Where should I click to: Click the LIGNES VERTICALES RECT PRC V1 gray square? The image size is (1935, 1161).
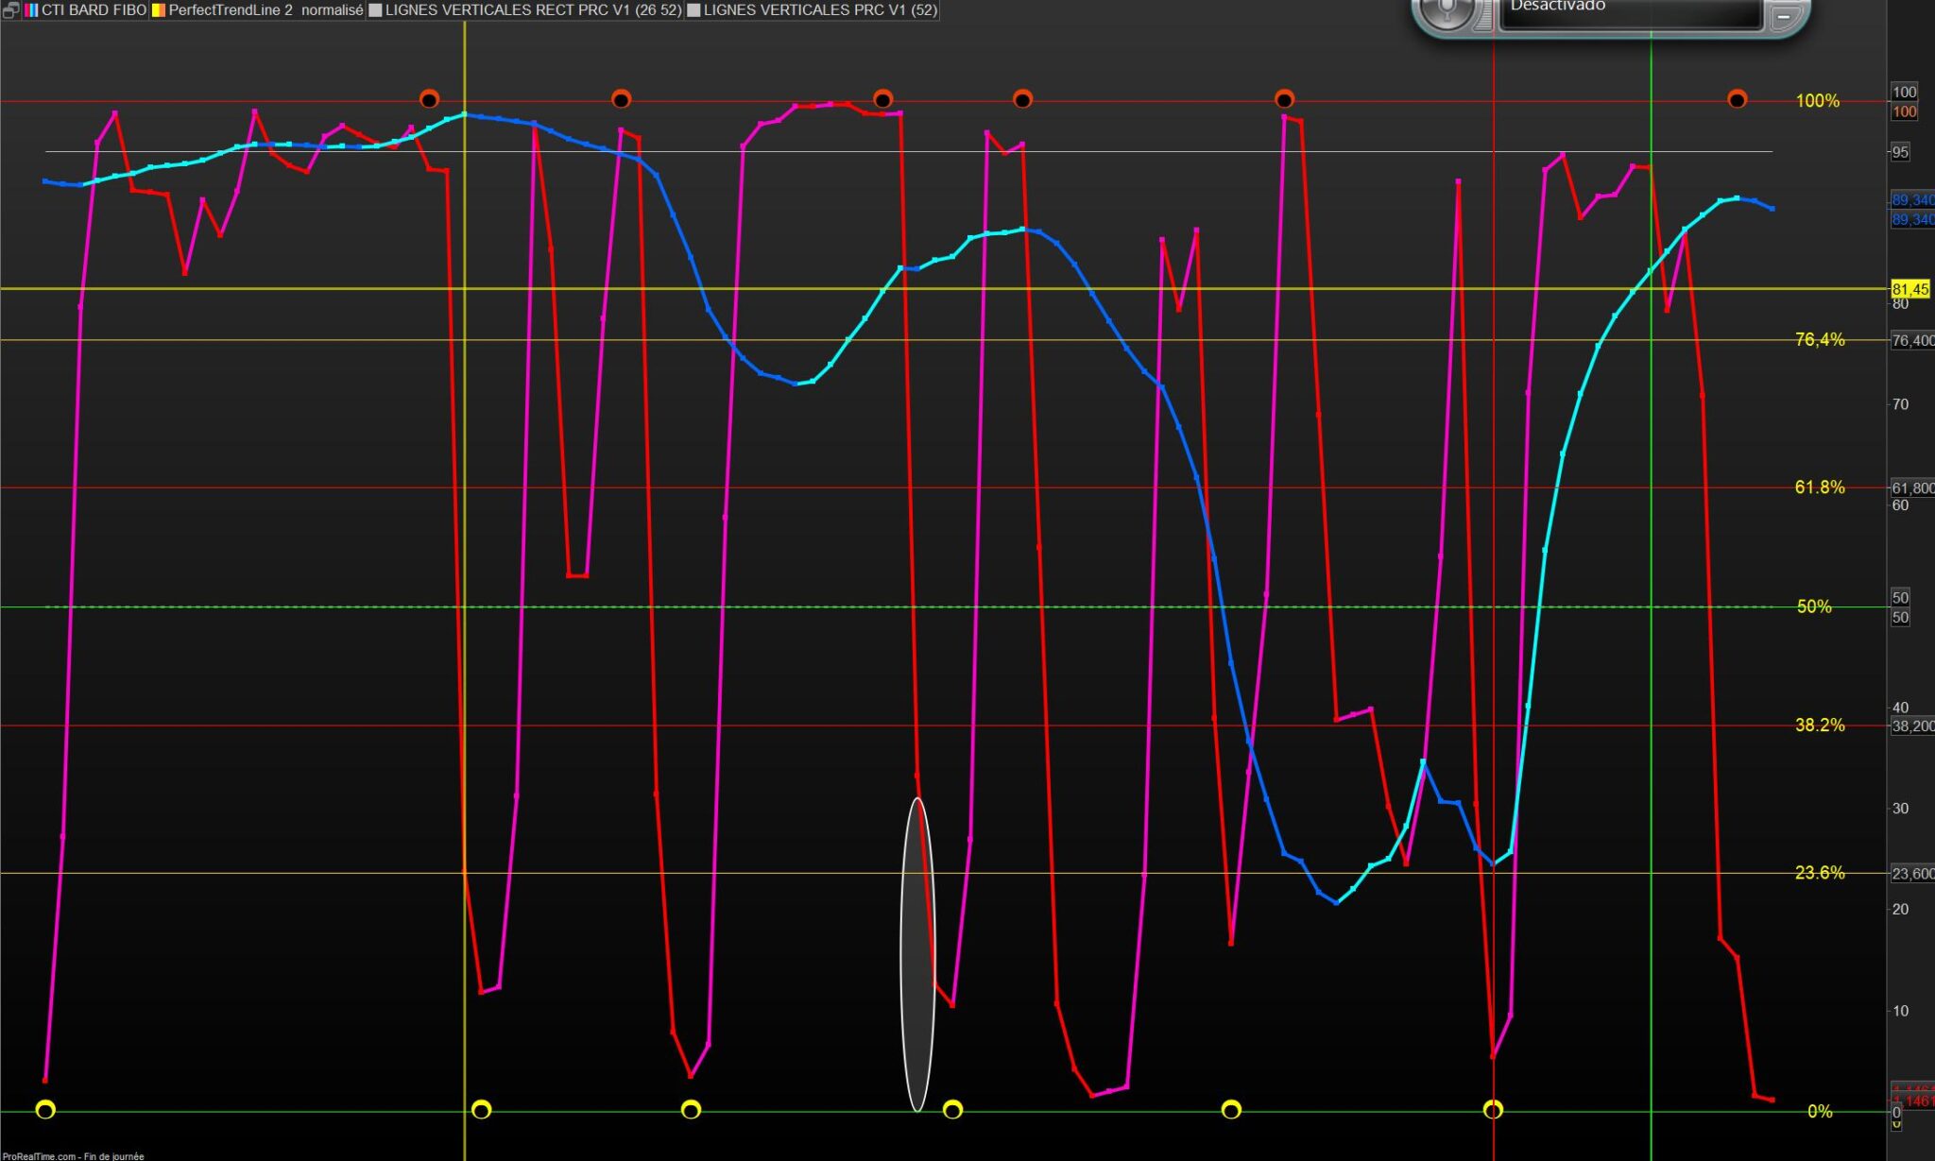click(x=375, y=10)
